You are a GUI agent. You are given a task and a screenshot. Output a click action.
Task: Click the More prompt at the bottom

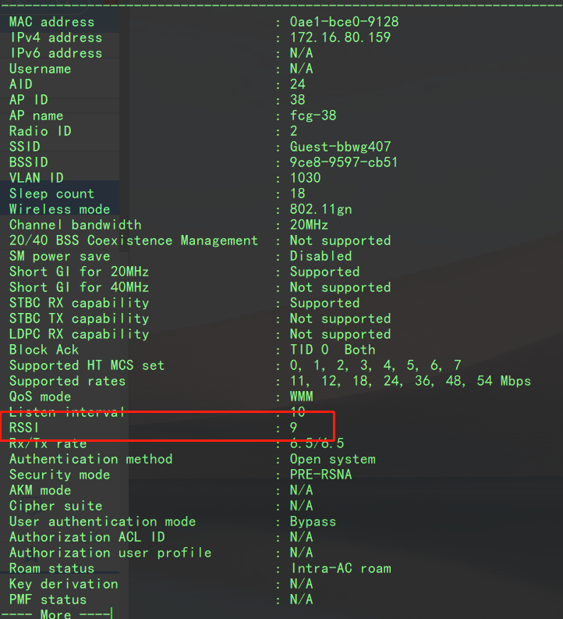tap(55, 614)
